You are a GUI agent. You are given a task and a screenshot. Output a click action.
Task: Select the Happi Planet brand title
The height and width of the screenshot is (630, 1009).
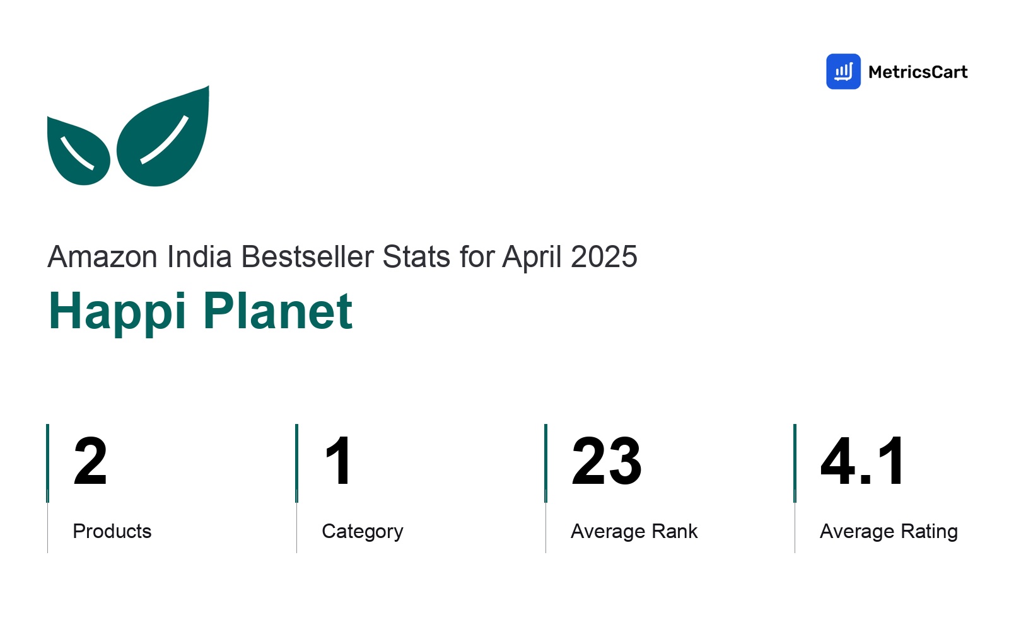pyautogui.click(x=201, y=311)
